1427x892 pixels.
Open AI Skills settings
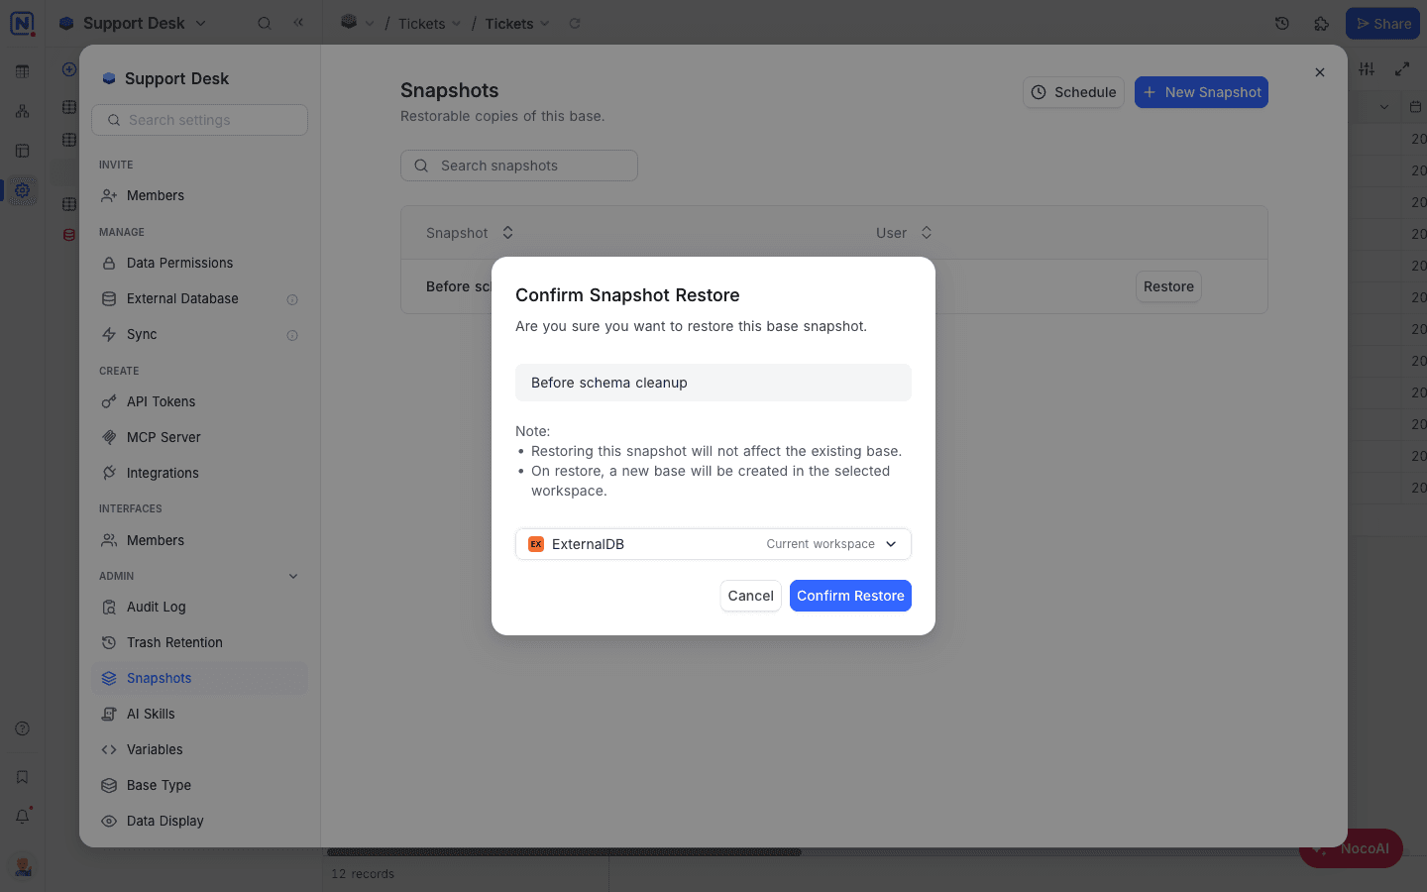coord(199,714)
